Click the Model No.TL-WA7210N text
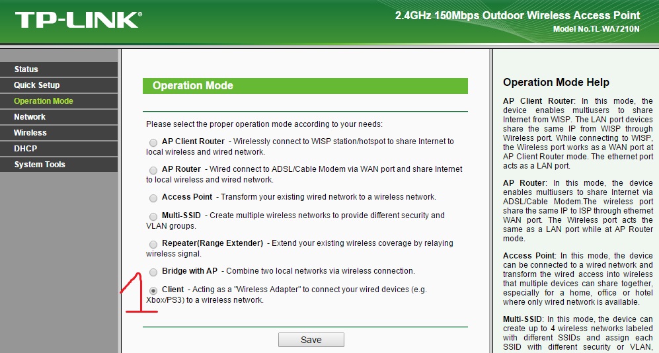Screen dimensions: 659x353 [596, 29]
